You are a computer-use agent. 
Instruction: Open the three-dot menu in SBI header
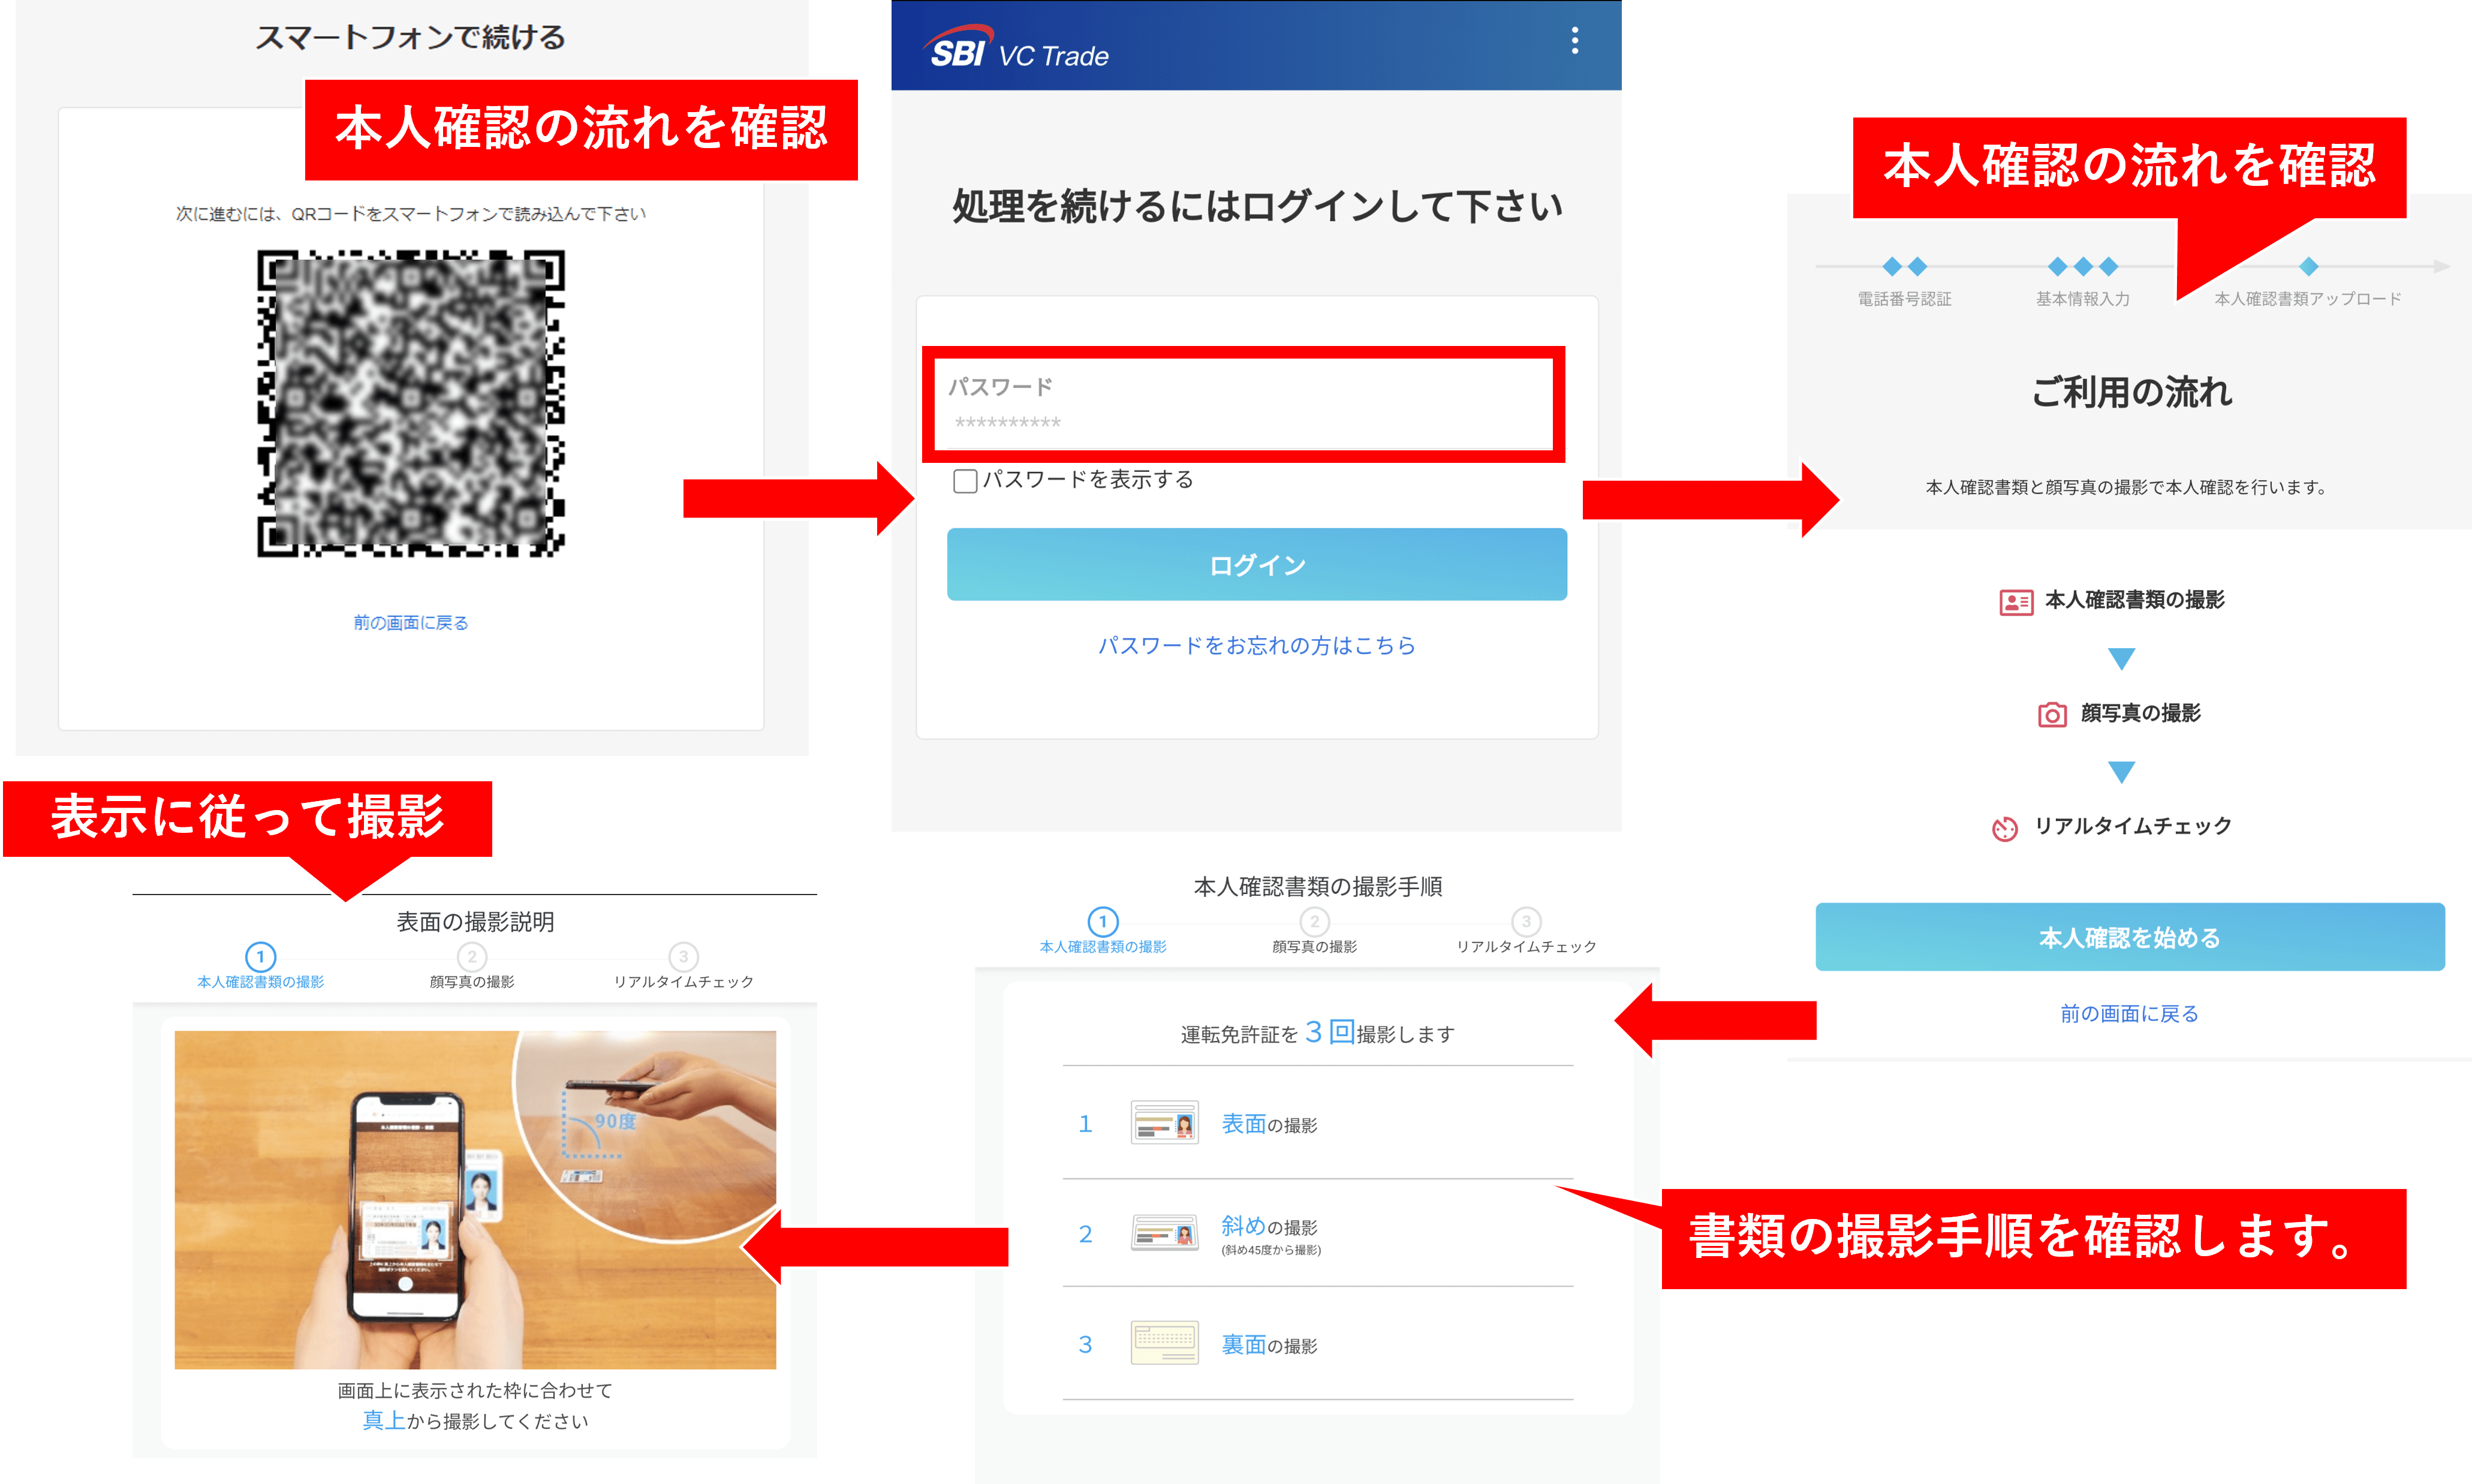1574,41
